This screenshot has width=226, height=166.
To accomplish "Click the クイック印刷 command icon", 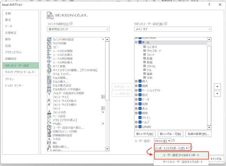I will 49,43.
